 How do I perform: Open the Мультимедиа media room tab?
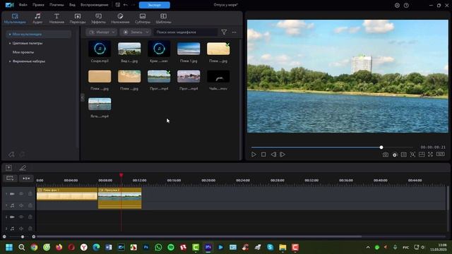15,18
